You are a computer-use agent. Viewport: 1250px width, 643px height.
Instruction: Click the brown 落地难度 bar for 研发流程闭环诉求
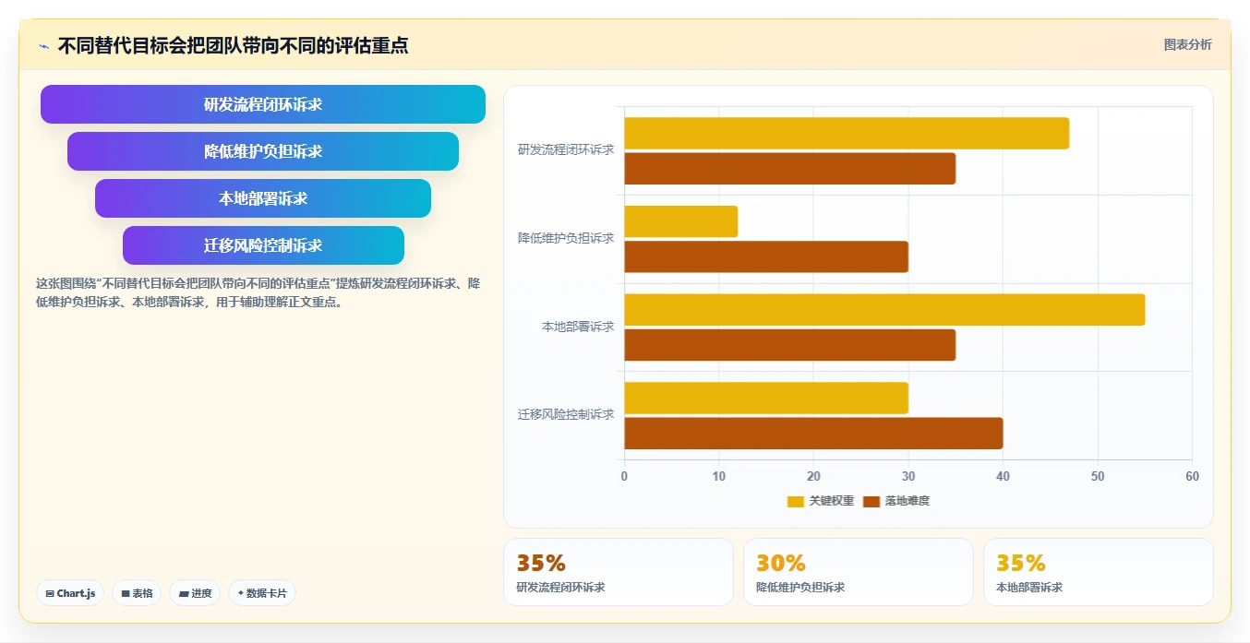790,169
